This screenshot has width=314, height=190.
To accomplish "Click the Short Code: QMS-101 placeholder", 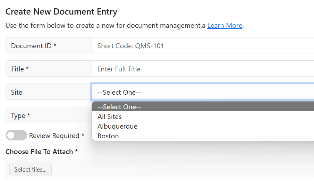I will (x=130, y=46).
